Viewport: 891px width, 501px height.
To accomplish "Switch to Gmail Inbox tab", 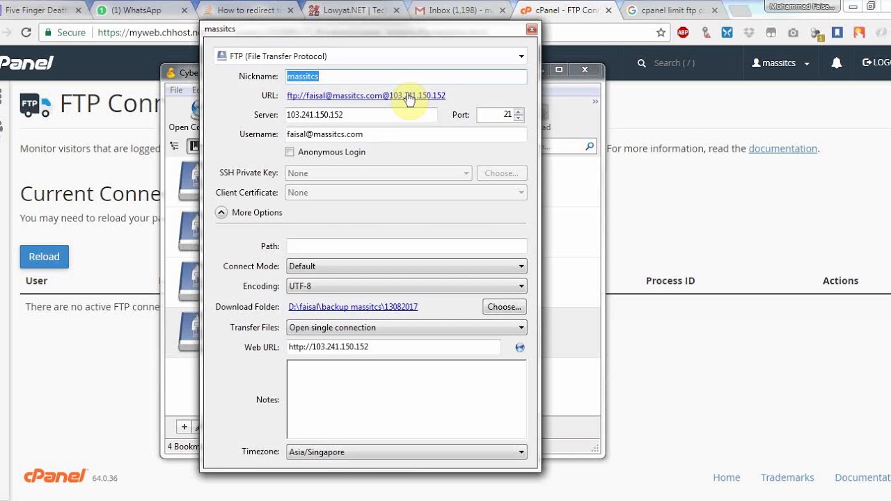I will [459, 10].
